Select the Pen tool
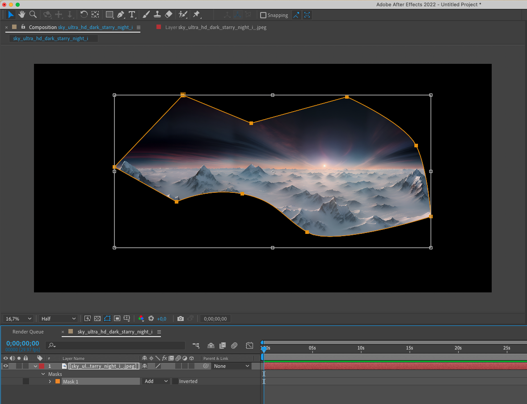The height and width of the screenshot is (404, 527). point(120,15)
